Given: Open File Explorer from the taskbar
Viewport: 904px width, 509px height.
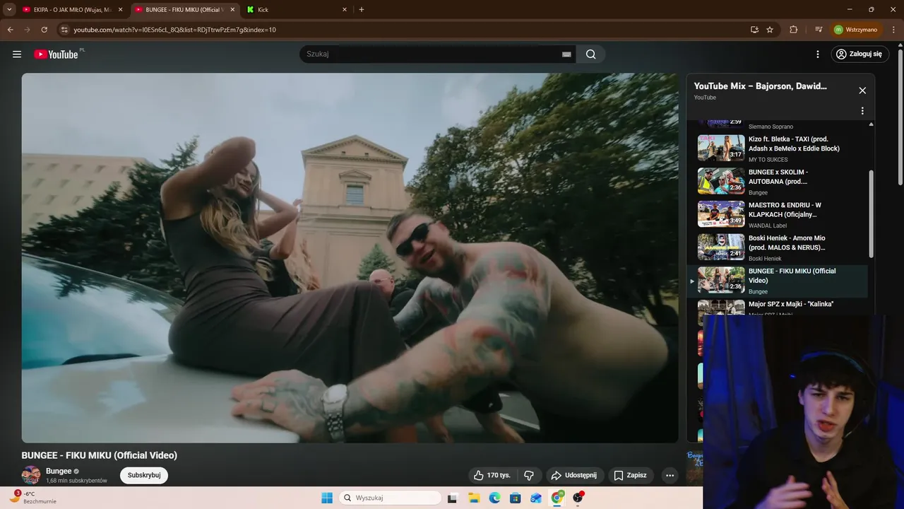Looking at the screenshot, I should point(474,498).
